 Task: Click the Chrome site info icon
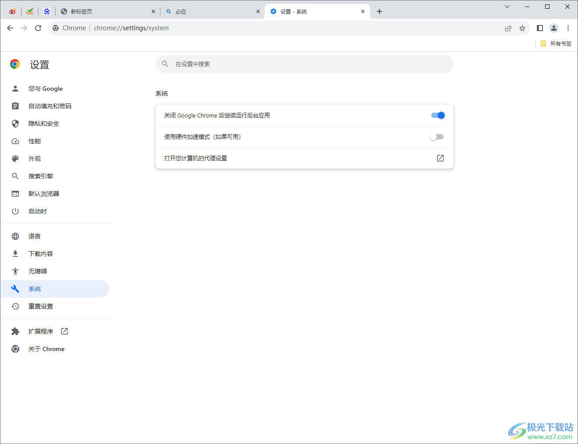56,28
